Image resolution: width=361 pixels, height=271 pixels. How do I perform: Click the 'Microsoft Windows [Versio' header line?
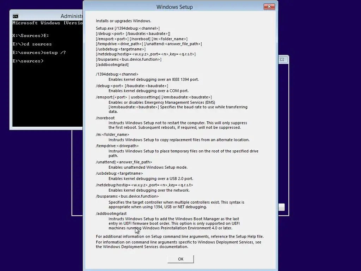(48, 23)
